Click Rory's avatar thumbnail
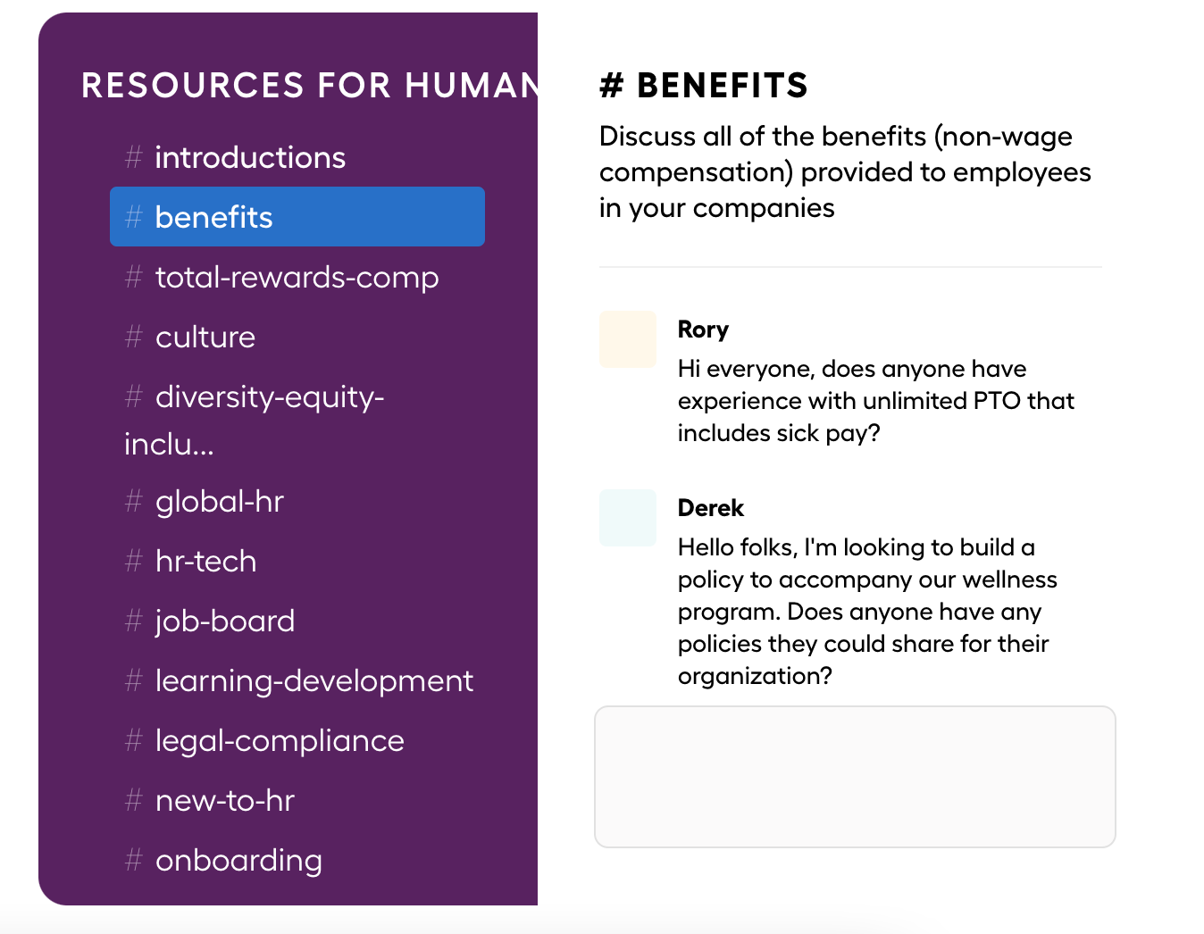Image resolution: width=1204 pixels, height=934 pixels. pos(628,339)
